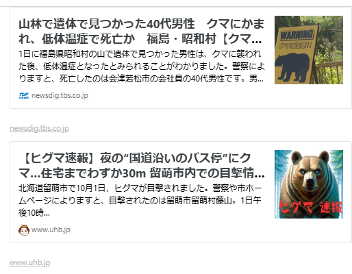Follow the underlined www.uhb.jp link
Viewport: 352px width, 274px height.
30,262
